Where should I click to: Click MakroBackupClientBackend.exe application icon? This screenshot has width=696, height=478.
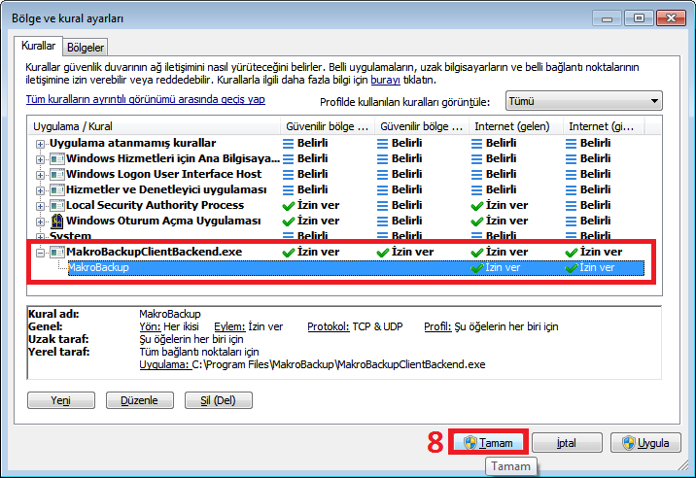tap(56, 252)
